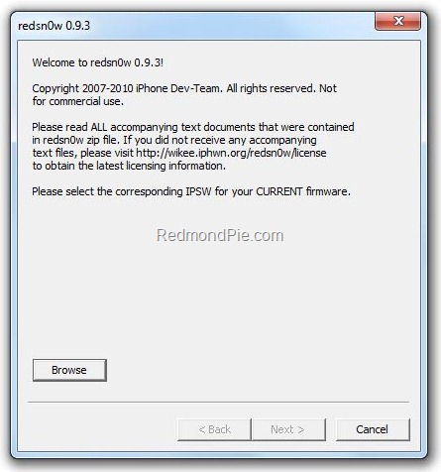Click the redsn0w 0.9.3 title bar text
Screen dimensions: 441x472
pos(54,26)
